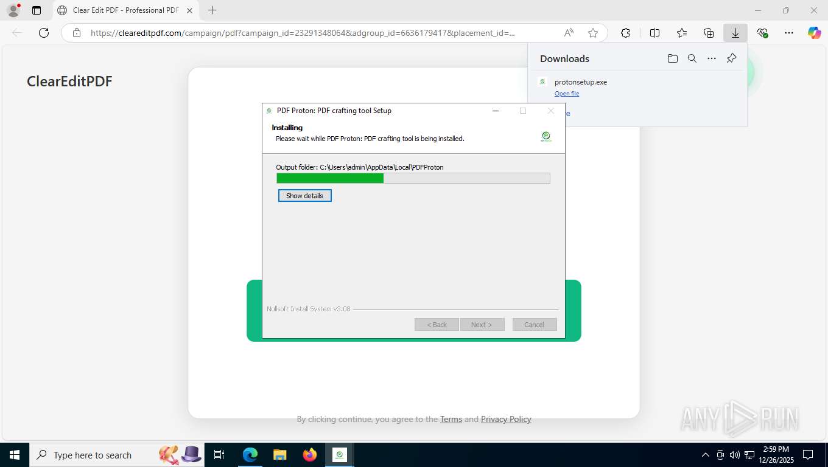Expand the hidden system tray icons
The image size is (828, 467).
click(x=706, y=455)
